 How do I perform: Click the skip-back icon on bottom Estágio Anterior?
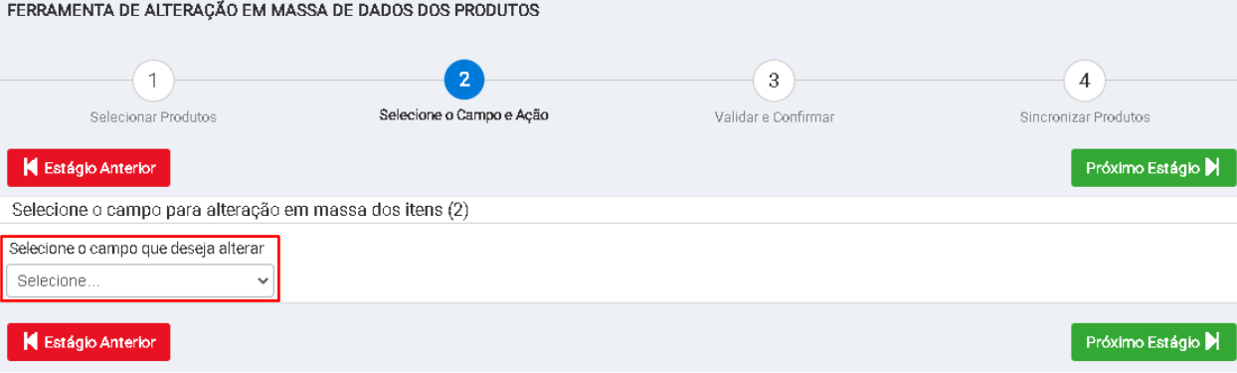[30, 342]
